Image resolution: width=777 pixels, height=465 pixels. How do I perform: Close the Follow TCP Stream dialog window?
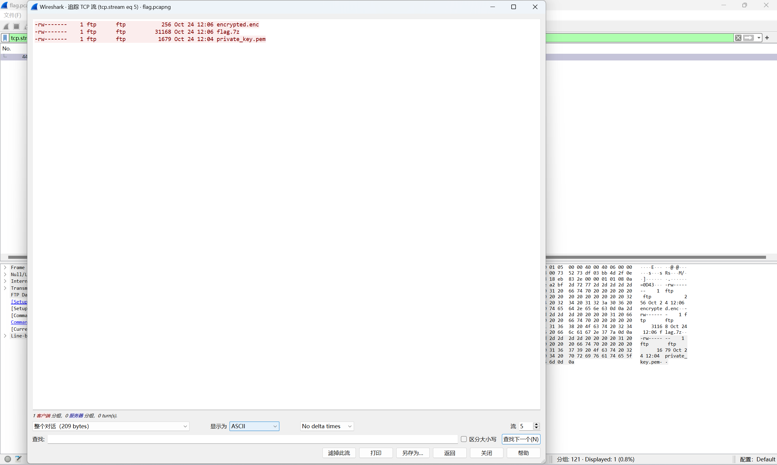click(535, 7)
